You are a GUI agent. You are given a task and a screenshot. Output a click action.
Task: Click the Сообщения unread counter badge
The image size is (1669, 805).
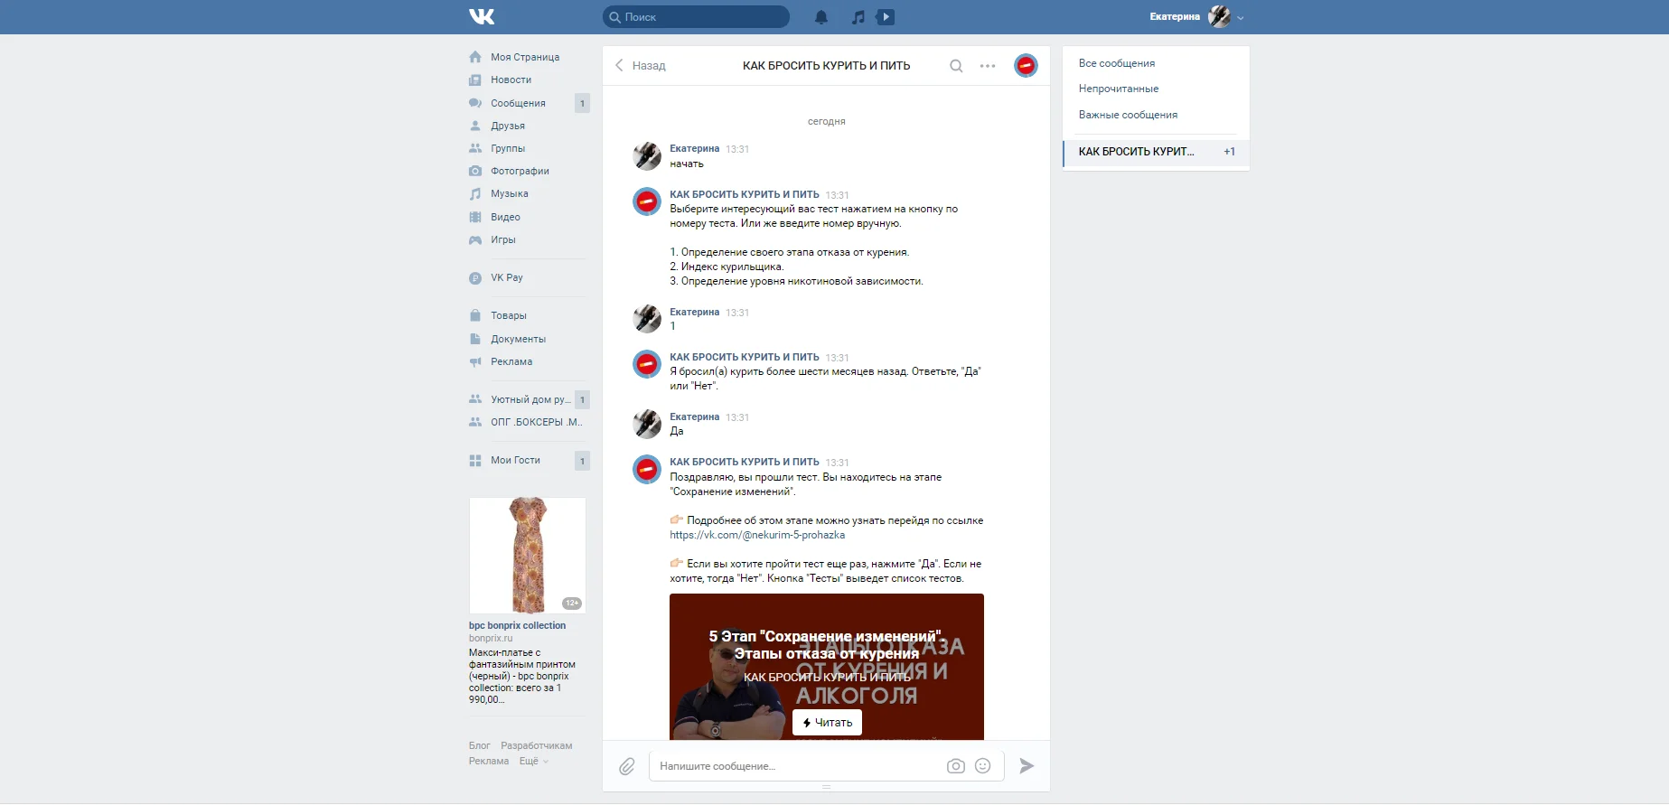[x=582, y=103]
